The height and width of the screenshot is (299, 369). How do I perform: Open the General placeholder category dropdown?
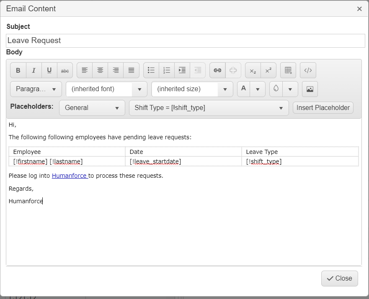(92, 108)
